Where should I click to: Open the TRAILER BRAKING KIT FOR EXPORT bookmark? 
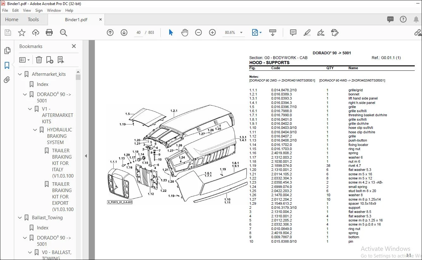(x=63, y=197)
